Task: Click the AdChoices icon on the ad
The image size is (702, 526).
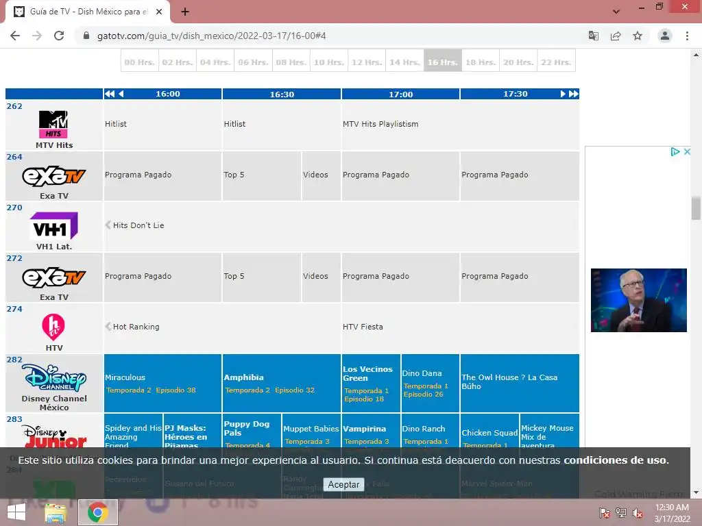Action: pyautogui.click(x=675, y=151)
